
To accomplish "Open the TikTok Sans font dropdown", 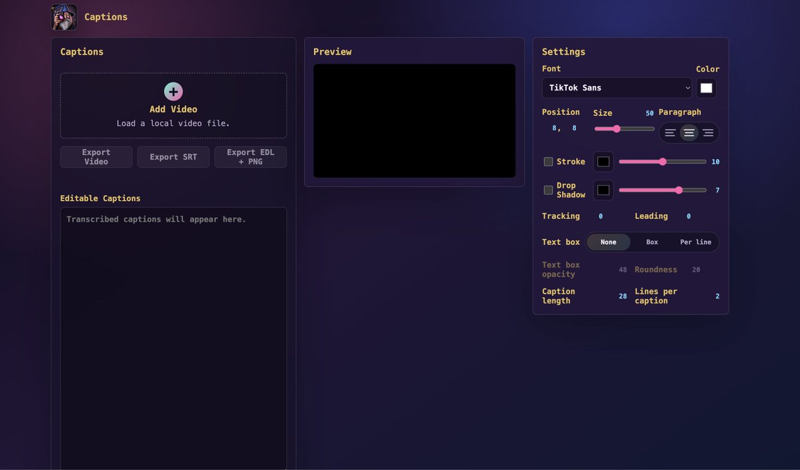I will click(617, 88).
